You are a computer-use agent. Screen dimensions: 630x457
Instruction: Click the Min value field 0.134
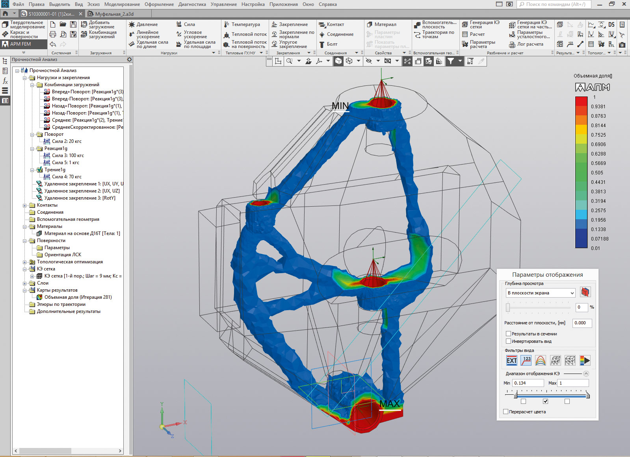tap(528, 383)
